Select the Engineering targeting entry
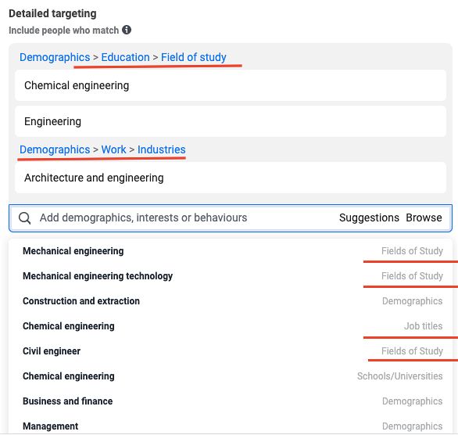Image resolution: width=458 pixels, height=435 pixels. tap(230, 121)
